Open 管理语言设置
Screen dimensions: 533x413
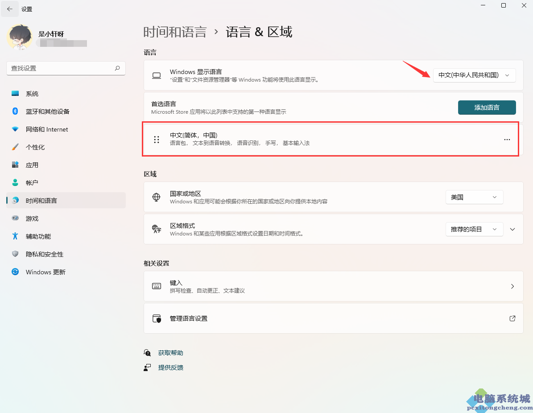pyautogui.click(x=334, y=318)
